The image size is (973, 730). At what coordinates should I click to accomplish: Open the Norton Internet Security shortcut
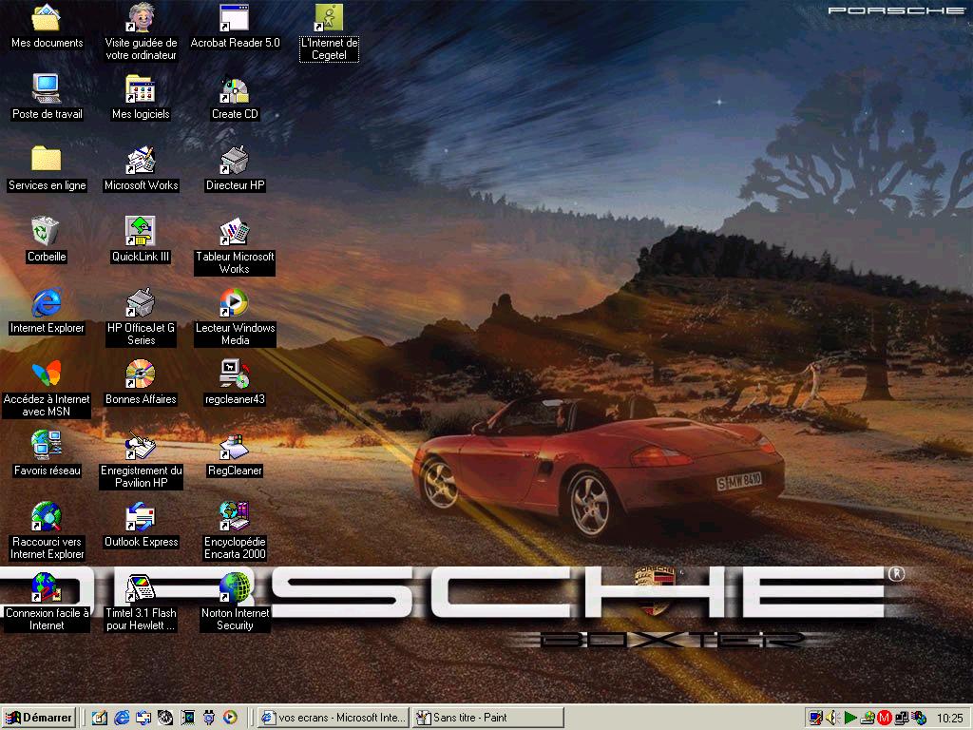tap(235, 587)
